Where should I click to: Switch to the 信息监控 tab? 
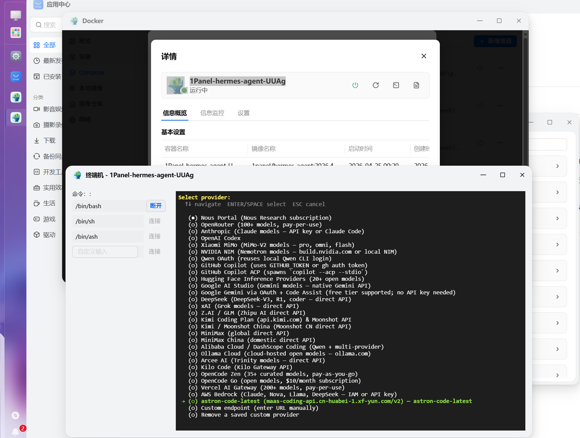click(x=212, y=113)
